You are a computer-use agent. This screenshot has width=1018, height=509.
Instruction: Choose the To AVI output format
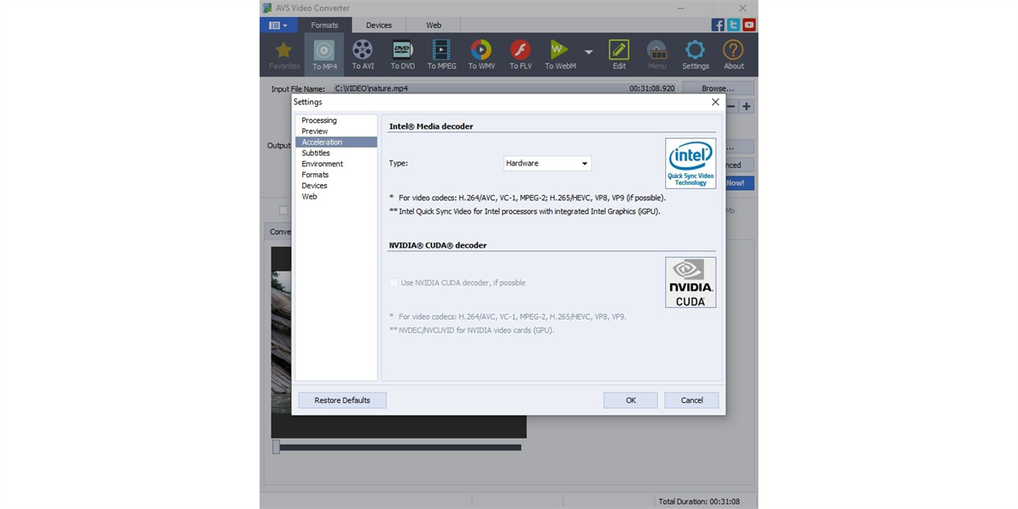point(362,53)
